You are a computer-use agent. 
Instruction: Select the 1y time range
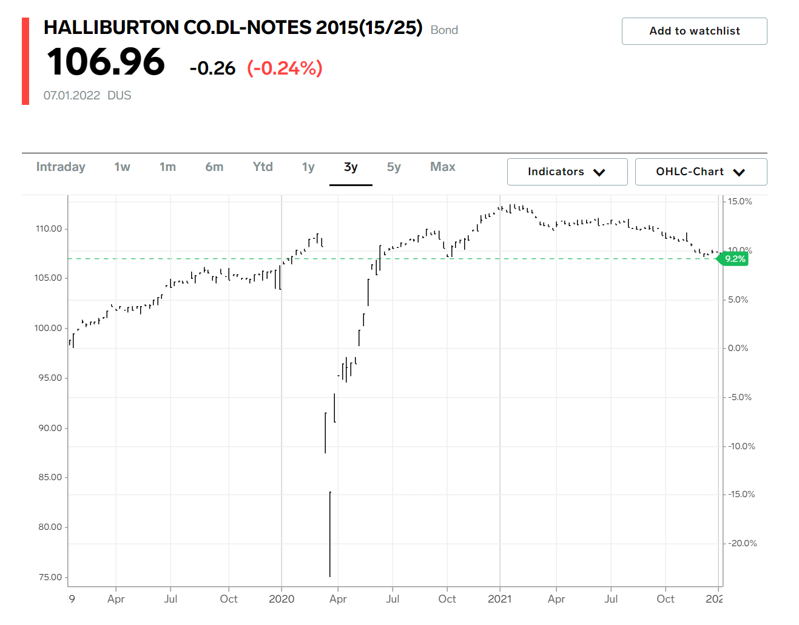[308, 167]
